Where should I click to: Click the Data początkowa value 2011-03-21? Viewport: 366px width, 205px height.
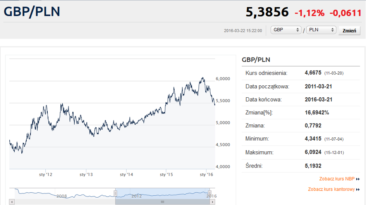click(318, 86)
